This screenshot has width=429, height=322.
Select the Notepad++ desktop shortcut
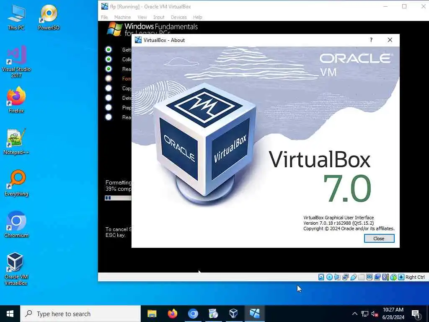(16, 142)
